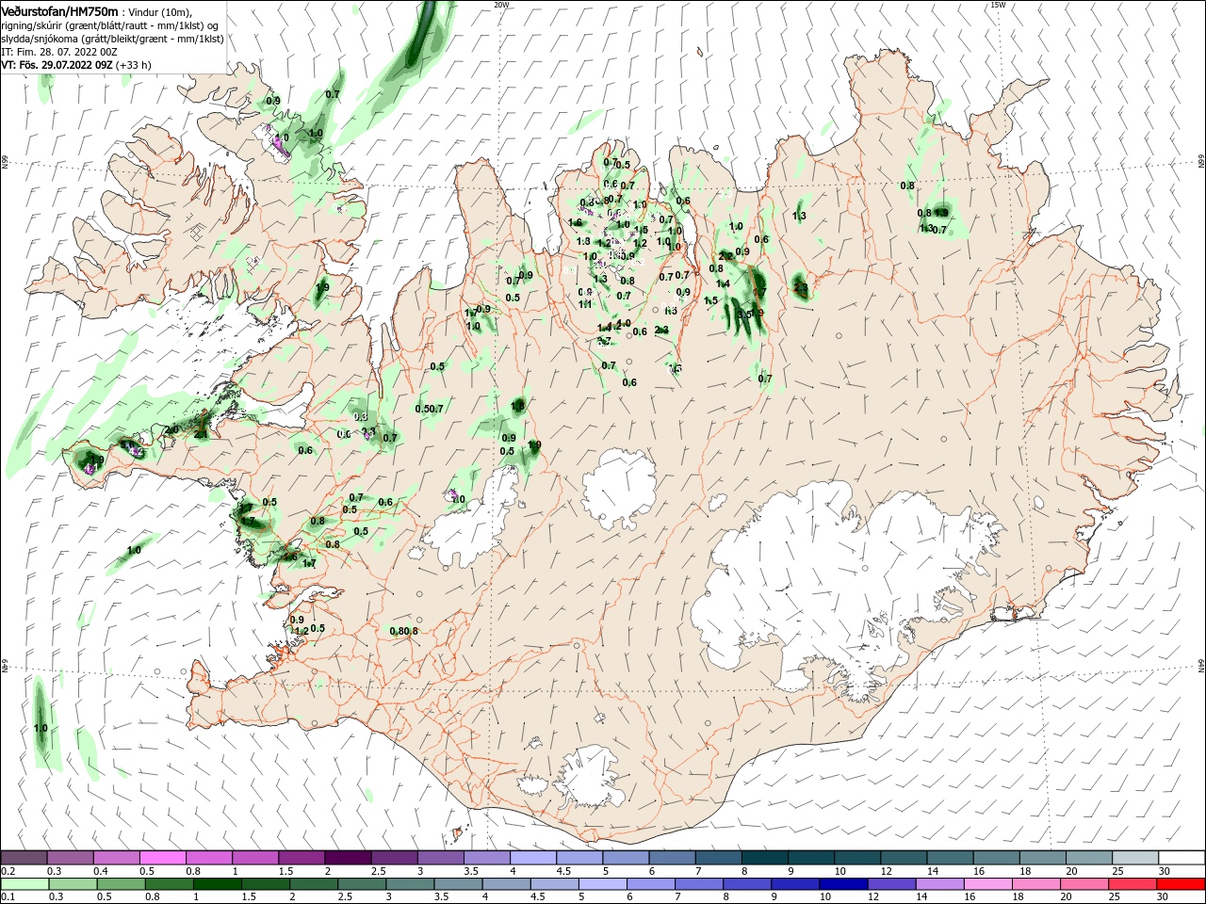Viewport: 1206px width, 904px height.
Task: Click the dark teal snow swatch labeled 8
Action: pyautogui.click(x=765, y=858)
